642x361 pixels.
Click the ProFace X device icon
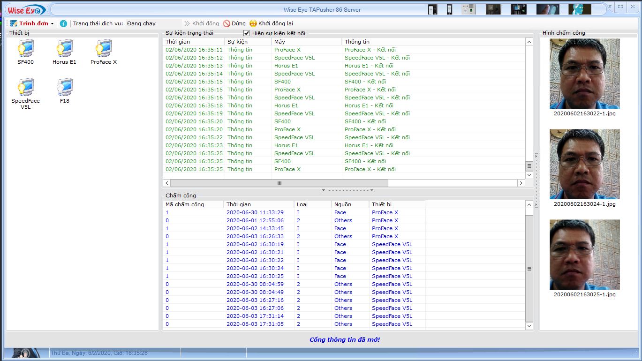coord(103,49)
